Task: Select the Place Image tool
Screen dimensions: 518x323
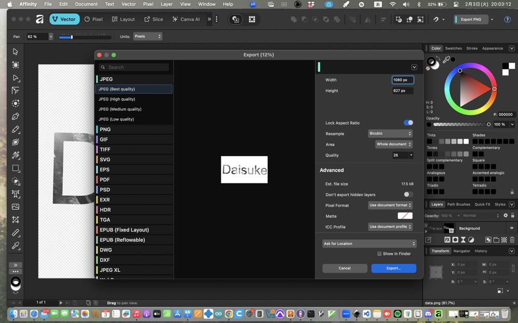Action: [16, 207]
